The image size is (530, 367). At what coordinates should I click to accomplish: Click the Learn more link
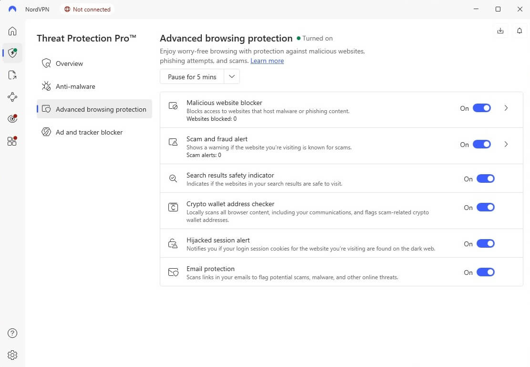(267, 61)
